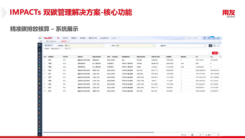Click the activity value 14393.0000

170,74
